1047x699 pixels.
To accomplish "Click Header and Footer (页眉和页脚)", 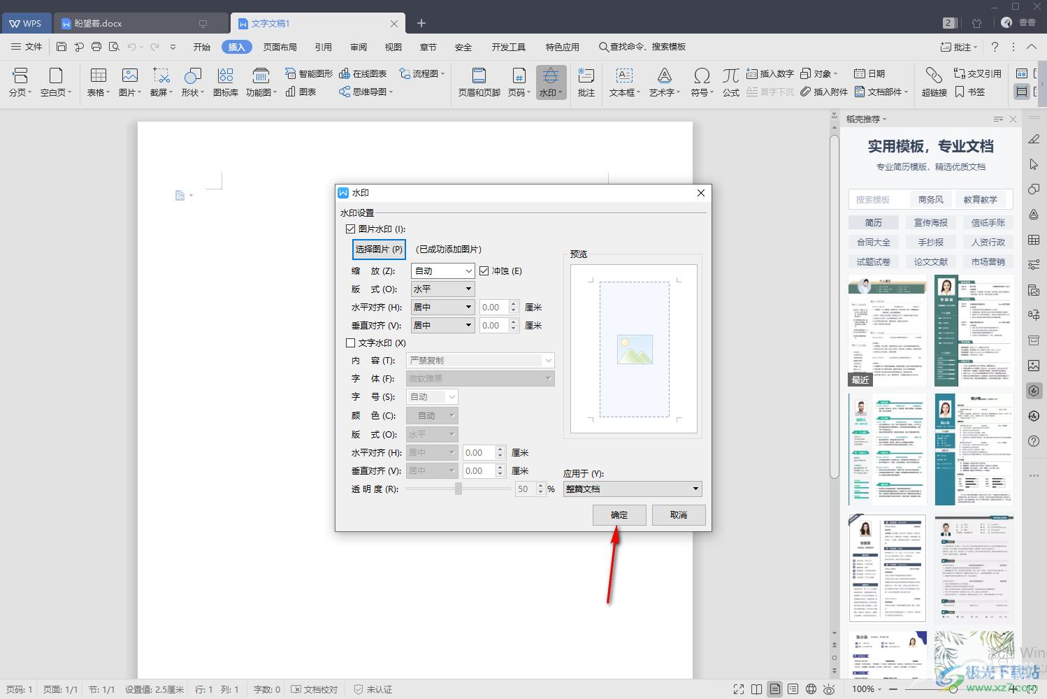I will pyautogui.click(x=479, y=82).
